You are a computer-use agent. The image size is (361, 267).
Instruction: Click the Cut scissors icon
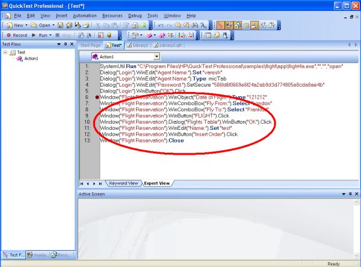pyautogui.click(x=98, y=25)
